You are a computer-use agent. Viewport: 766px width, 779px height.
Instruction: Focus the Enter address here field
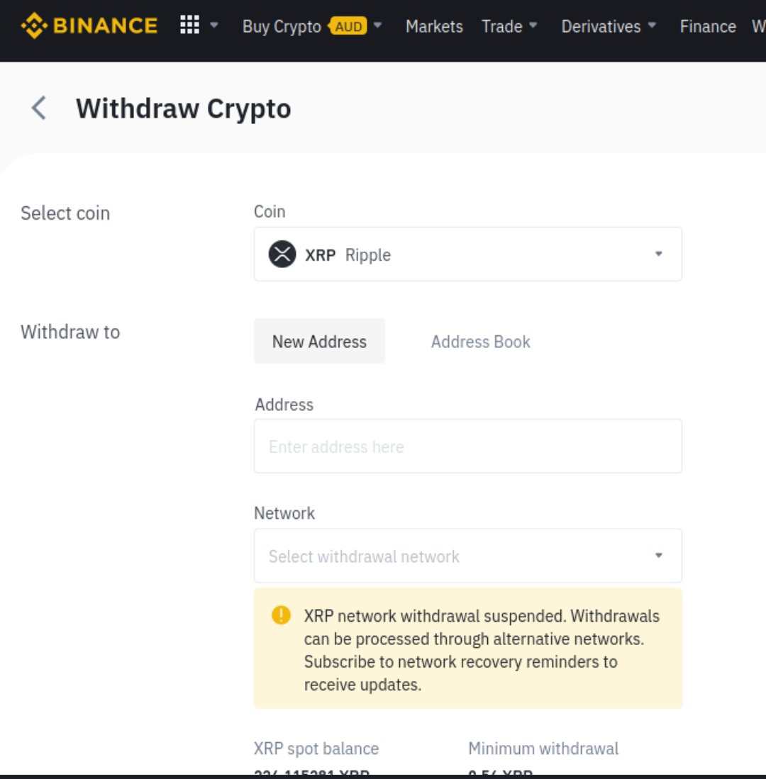coord(467,446)
